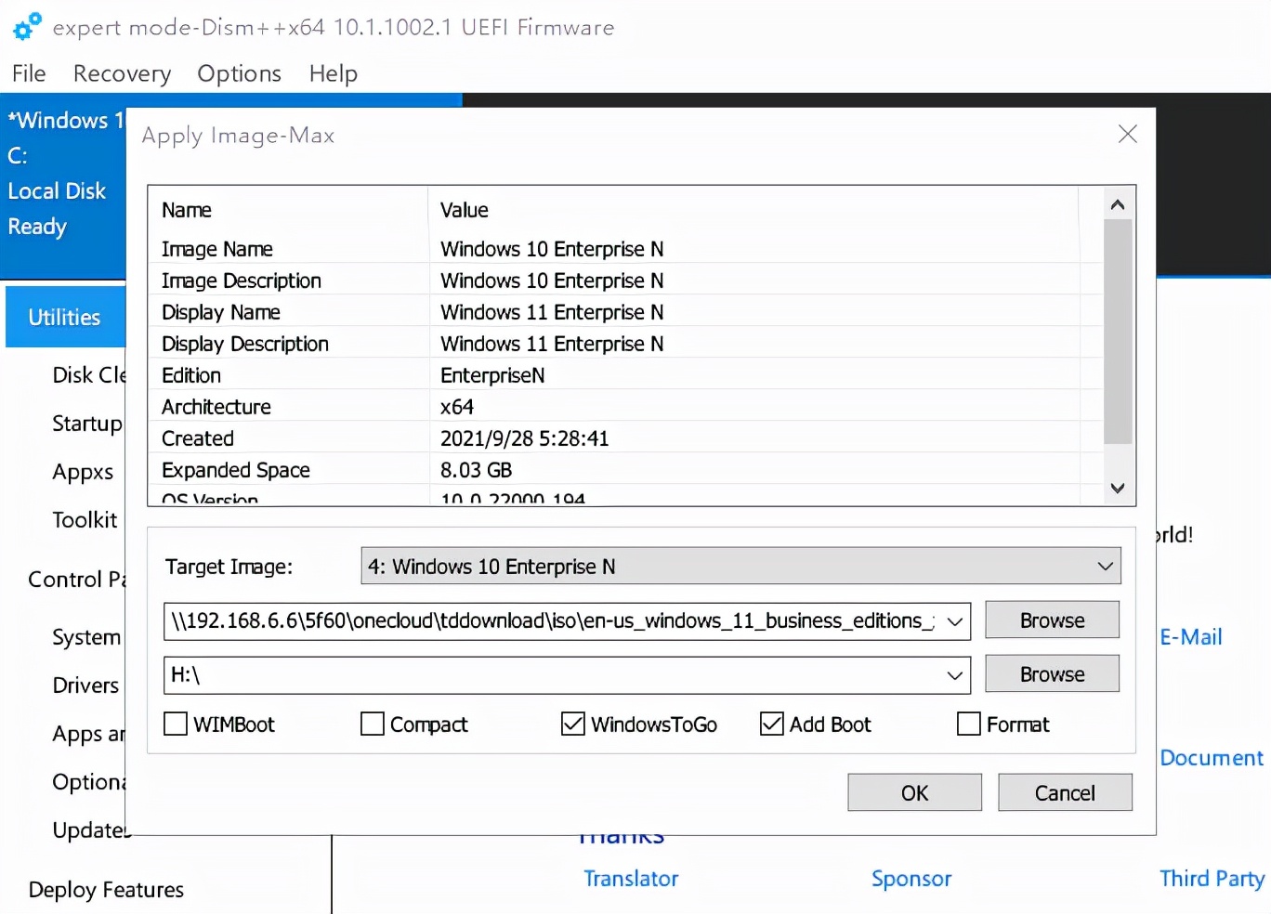The image size is (1271, 914).
Task: Browse for a different image file
Action: [x=1052, y=620]
